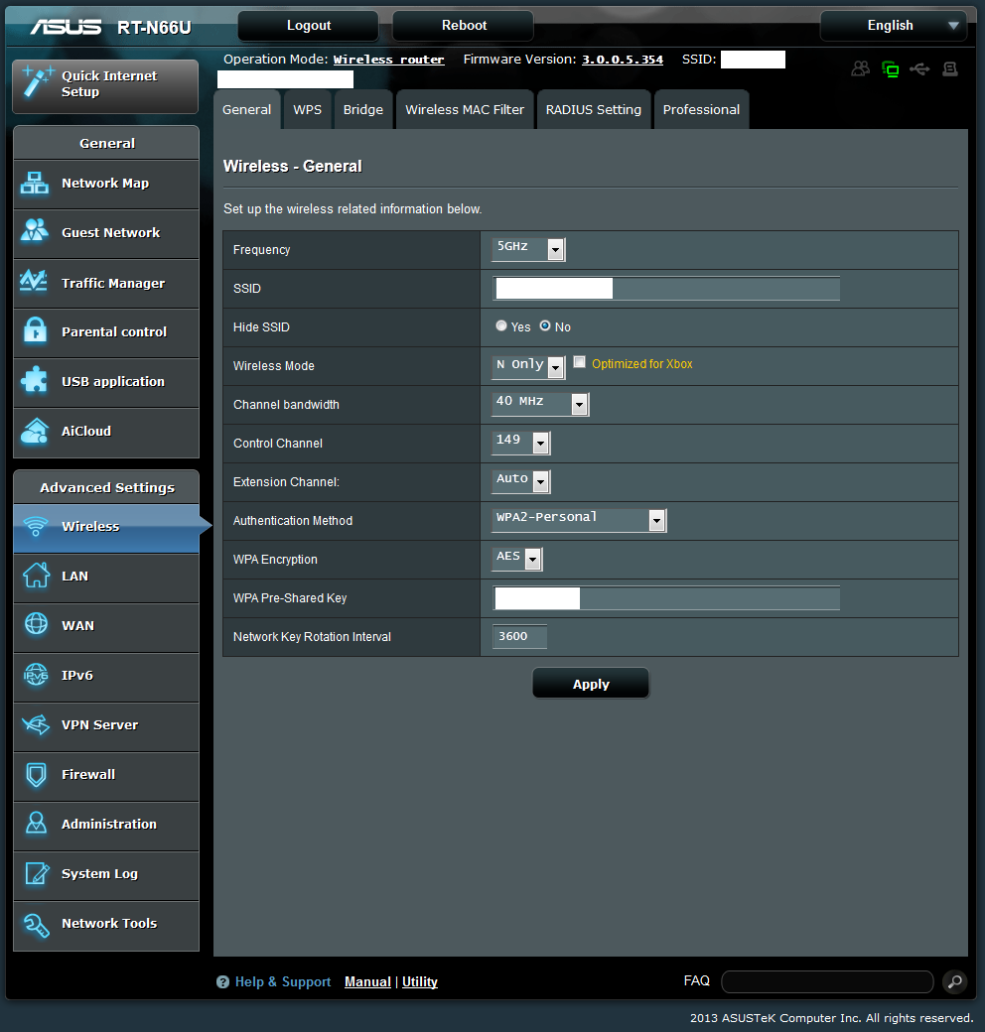Click the Parental control padlock icon
Screen dimensions: 985x1032
(35, 330)
